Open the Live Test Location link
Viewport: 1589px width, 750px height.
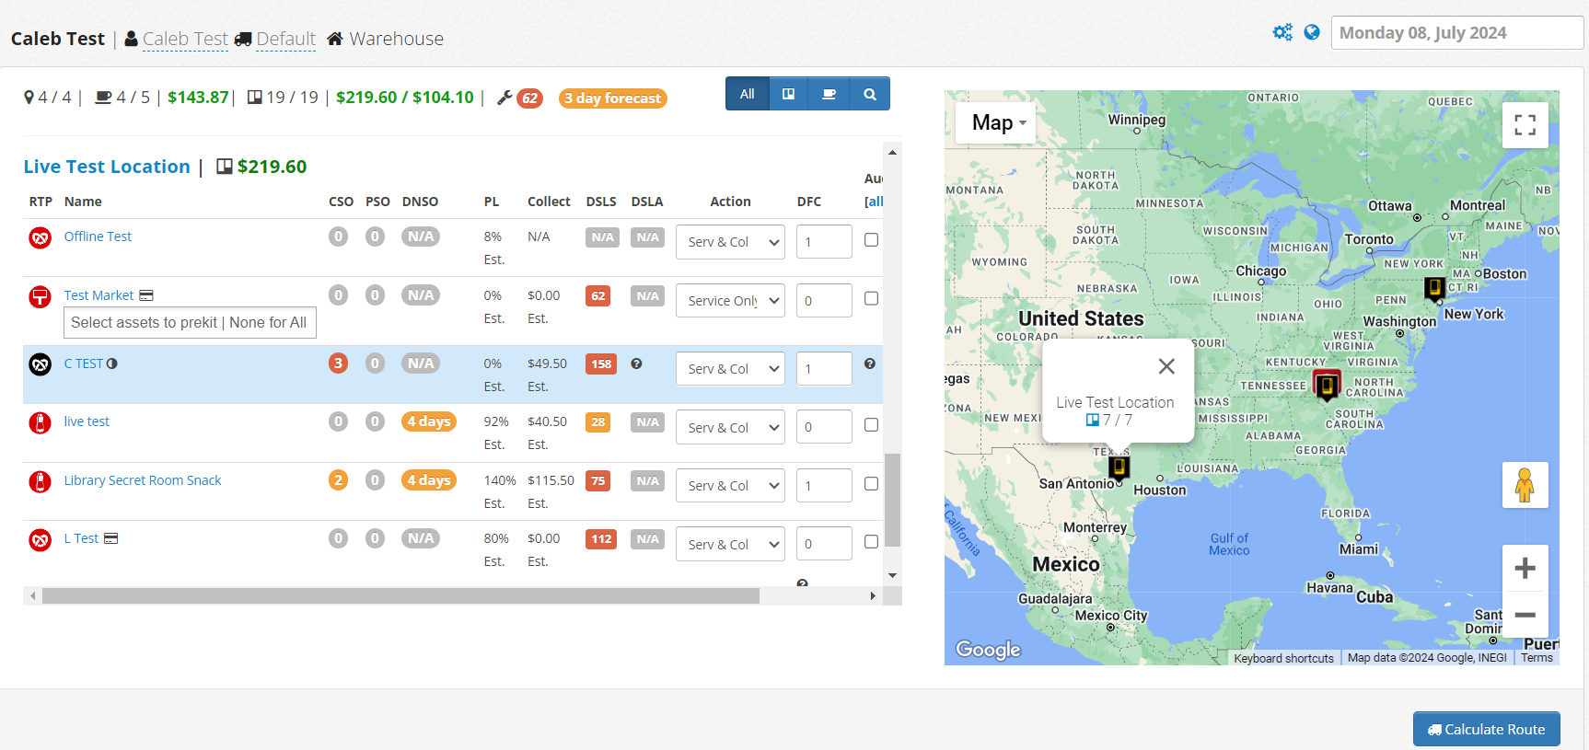[x=107, y=167]
